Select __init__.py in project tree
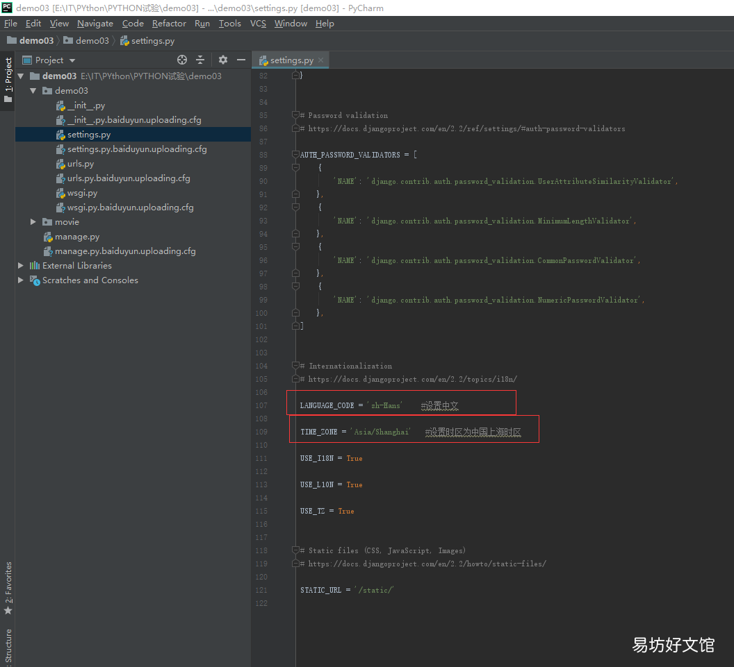734x667 pixels. pos(86,105)
